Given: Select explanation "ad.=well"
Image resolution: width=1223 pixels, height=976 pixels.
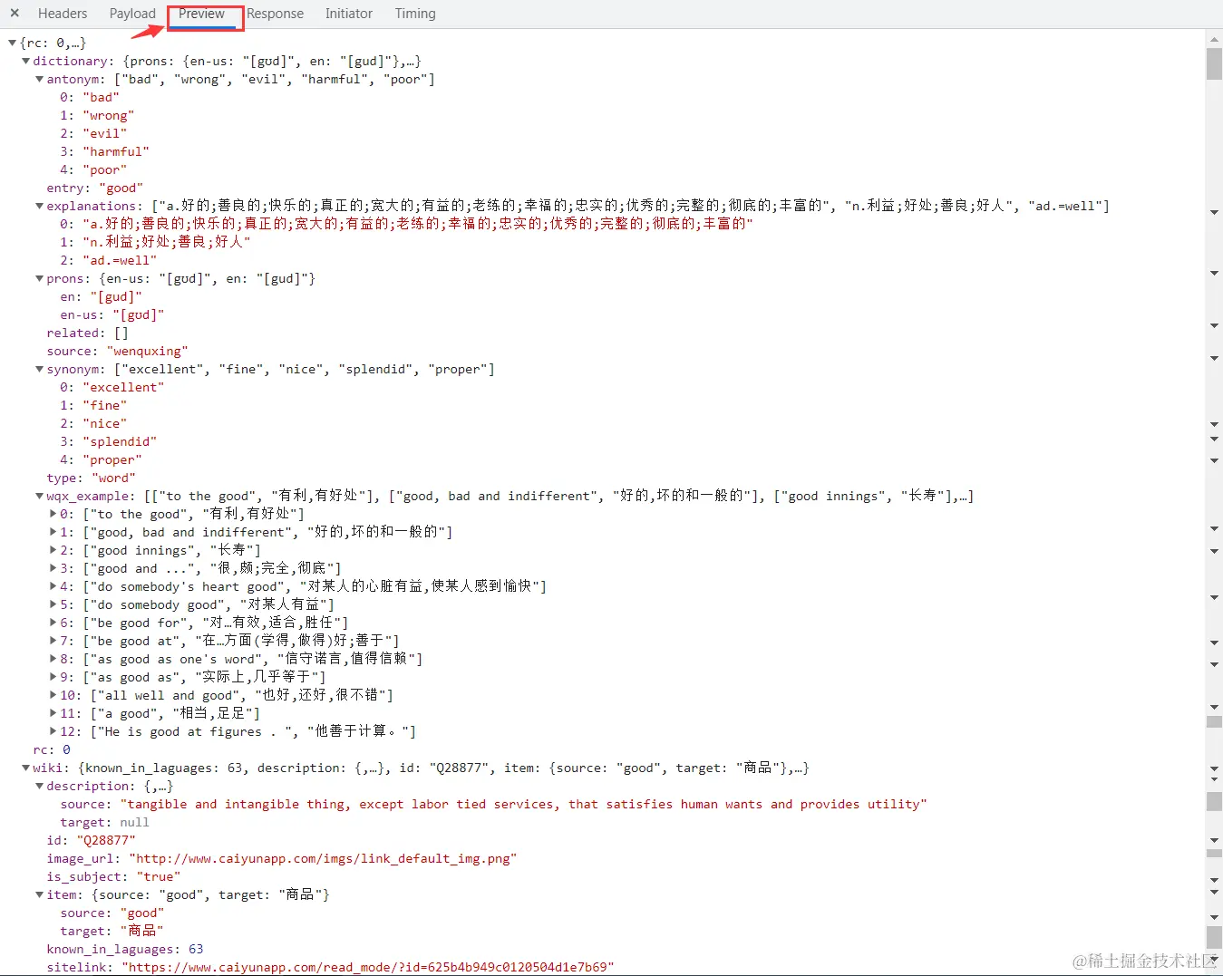Looking at the screenshot, I should 119,260.
